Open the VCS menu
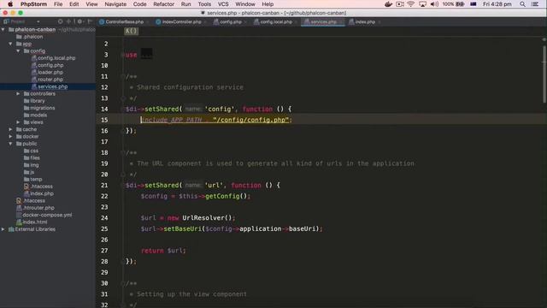This screenshot has width=547, height=308. [x=223, y=4]
